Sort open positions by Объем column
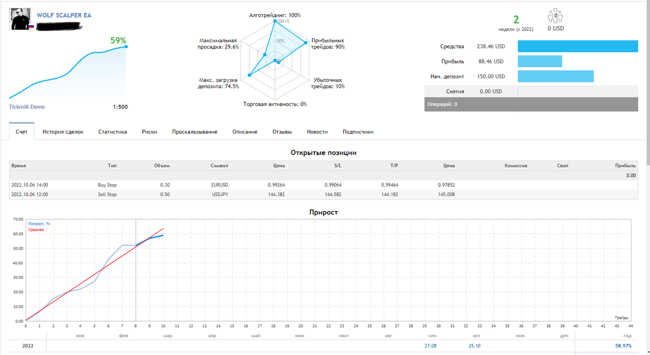 (162, 166)
